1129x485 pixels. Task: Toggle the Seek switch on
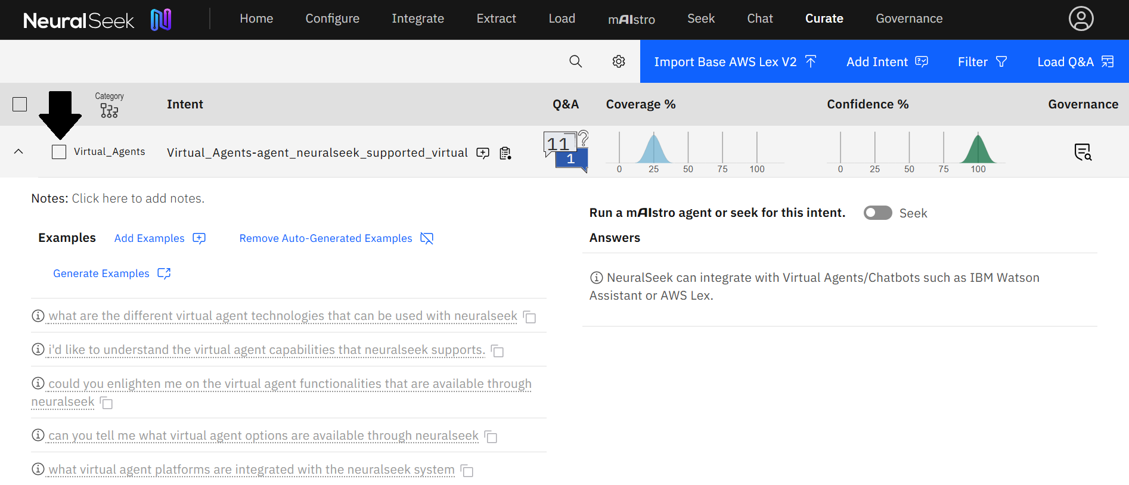pyautogui.click(x=877, y=213)
